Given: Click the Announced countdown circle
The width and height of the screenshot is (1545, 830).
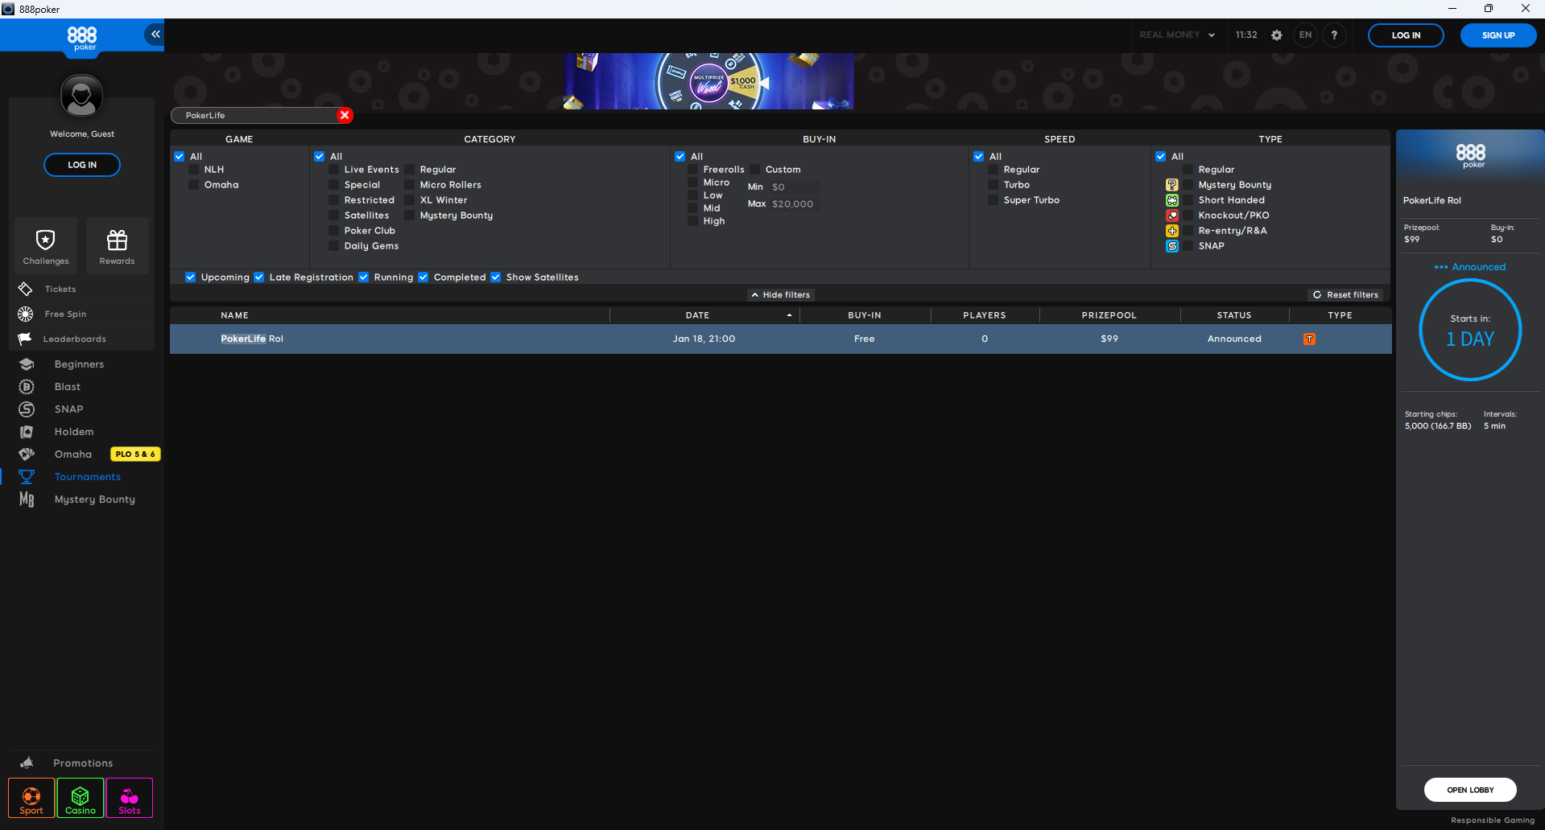Looking at the screenshot, I should point(1470,330).
